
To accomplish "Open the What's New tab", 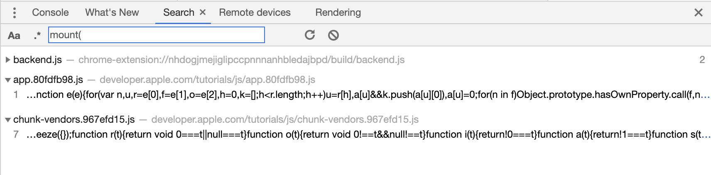I will pos(112,12).
